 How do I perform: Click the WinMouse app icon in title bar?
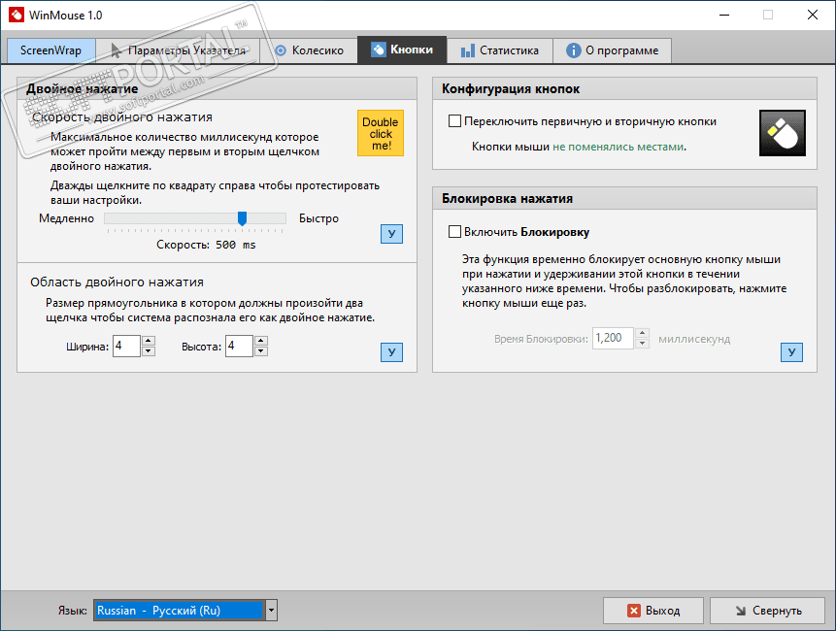click(x=16, y=15)
